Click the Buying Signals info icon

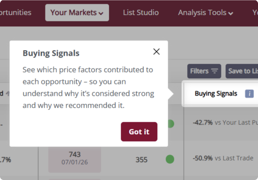point(249,93)
